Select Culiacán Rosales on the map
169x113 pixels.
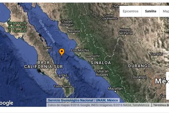point(102,73)
